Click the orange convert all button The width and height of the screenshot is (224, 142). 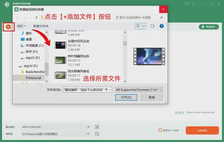202,130
